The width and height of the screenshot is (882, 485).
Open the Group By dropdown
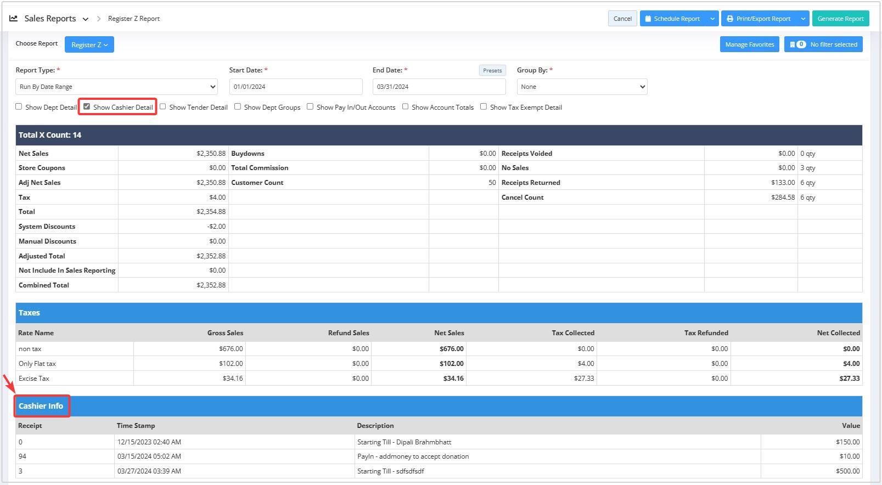[x=582, y=87]
